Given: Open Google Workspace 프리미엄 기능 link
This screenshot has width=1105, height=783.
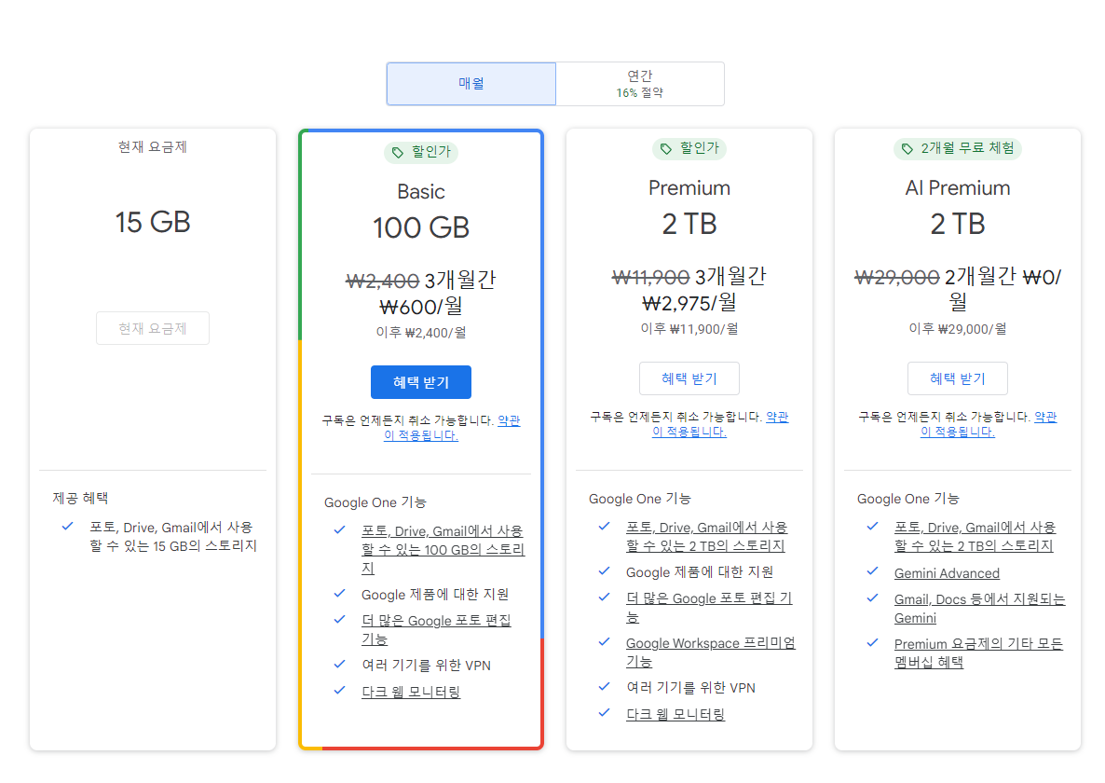Looking at the screenshot, I should click(710, 652).
